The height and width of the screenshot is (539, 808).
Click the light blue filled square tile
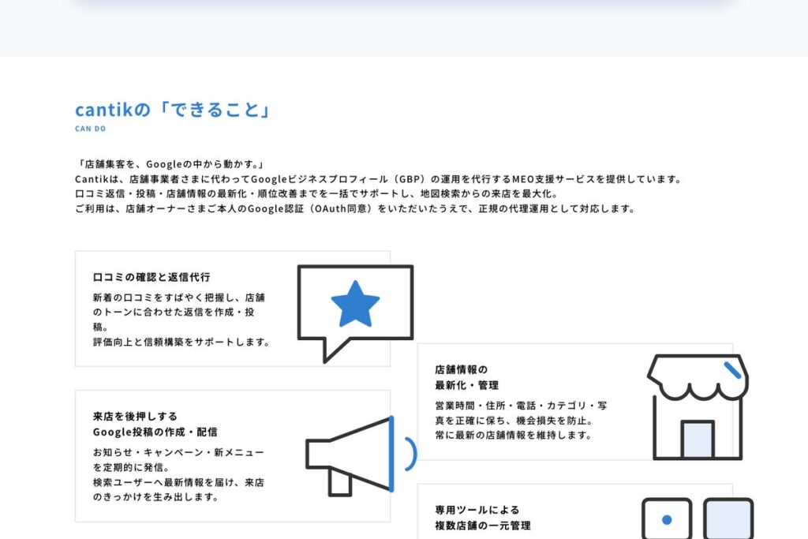728,518
